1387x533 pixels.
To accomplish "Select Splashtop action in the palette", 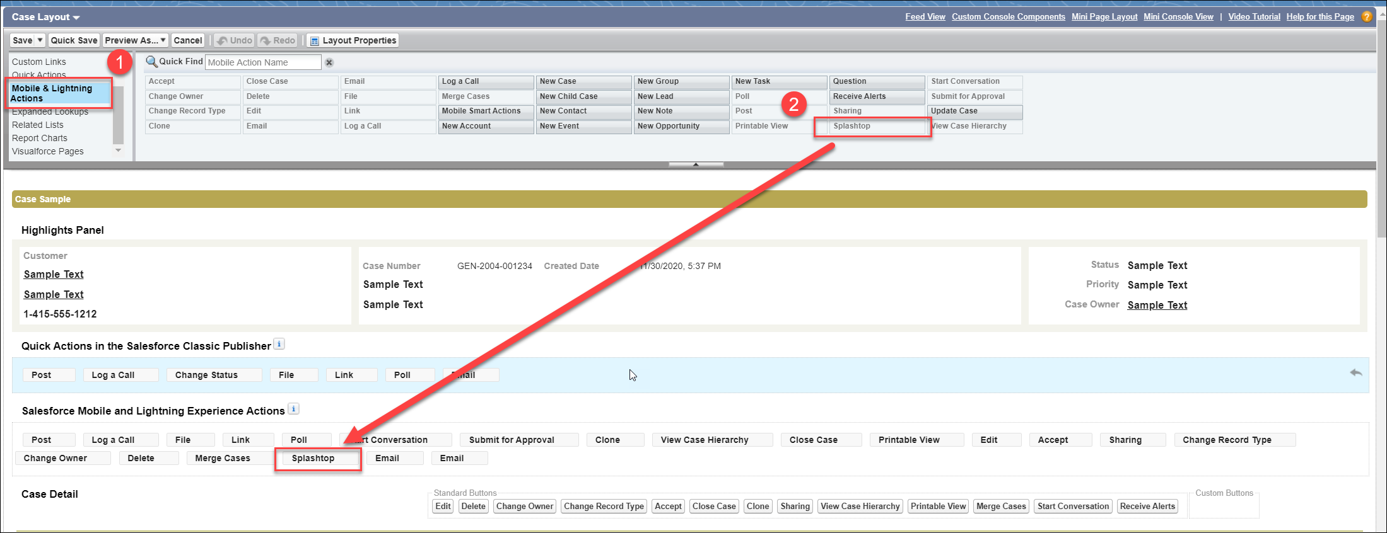I will click(877, 126).
